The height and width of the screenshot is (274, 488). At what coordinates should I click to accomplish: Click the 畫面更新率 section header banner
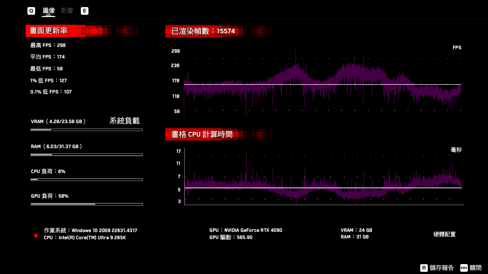(49, 30)
